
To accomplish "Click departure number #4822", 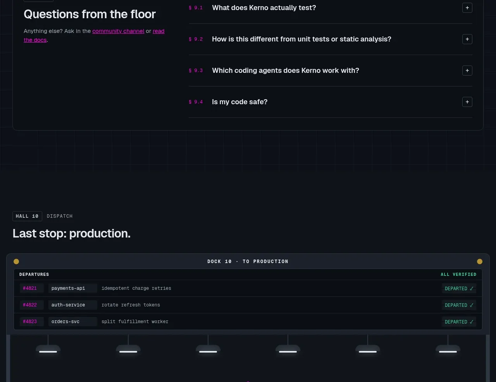I will [x=32, y=305].
